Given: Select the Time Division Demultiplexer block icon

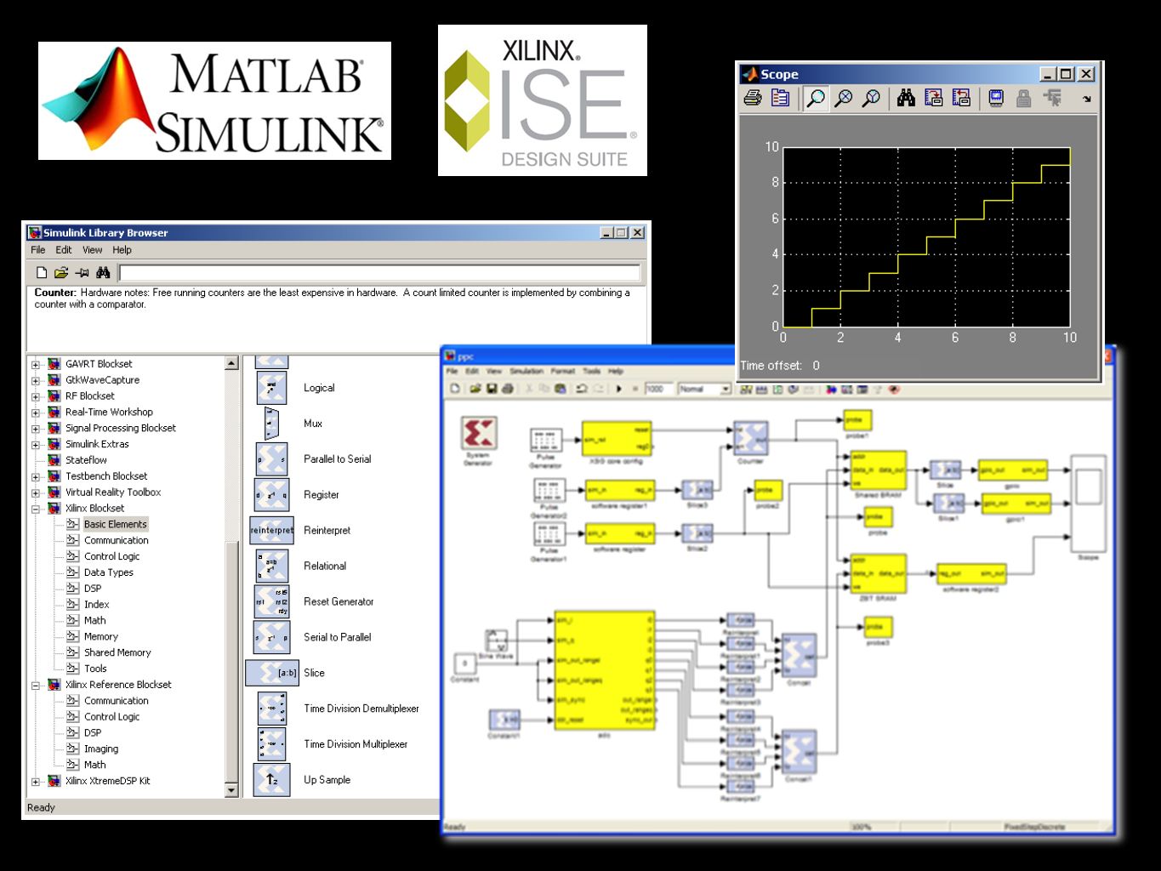Looking at the screenshot, I should (272, 709).
